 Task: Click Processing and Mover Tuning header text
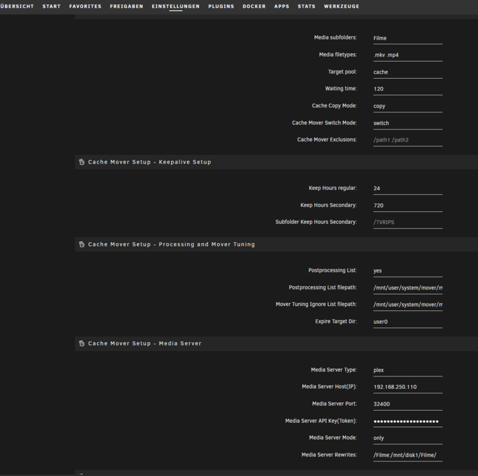pyautogui.click(x=171, y=244)
